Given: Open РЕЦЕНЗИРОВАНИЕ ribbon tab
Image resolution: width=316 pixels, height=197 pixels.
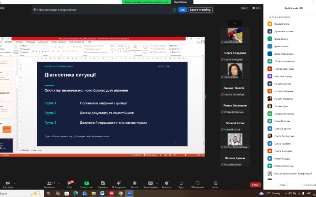Looking at the screenshot, I should pyautogui.click(x=77, y=42).
